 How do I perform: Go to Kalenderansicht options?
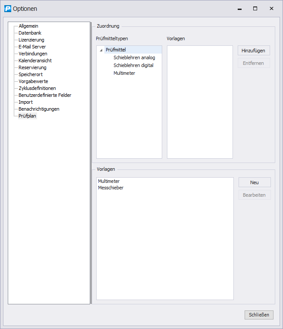click(x=35, y=61)
